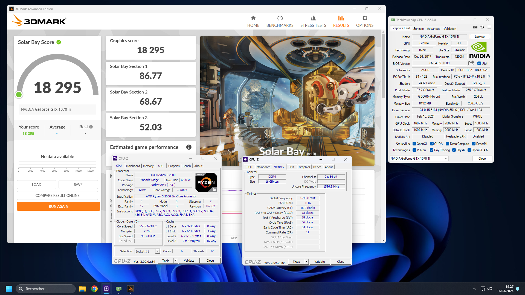The image size is (525, 295).
Task: Click Estimated game performance info icon
Action: pyautogui.click(x=189, y=147)
